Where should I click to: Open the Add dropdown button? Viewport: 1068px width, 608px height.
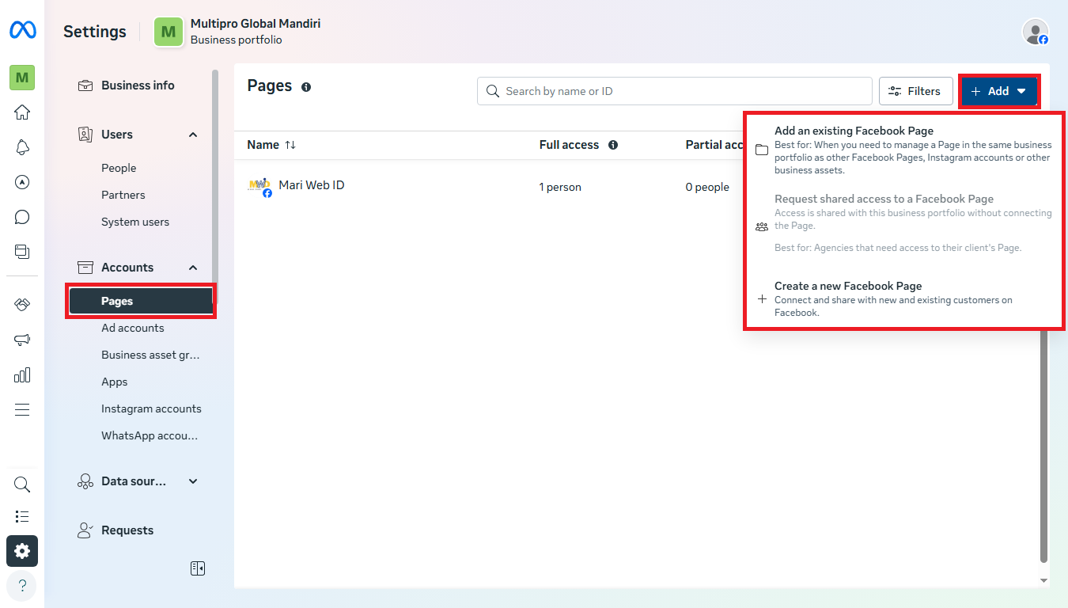tap(998, 91)
